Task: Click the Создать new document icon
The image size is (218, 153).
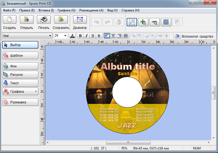Action: [10, 19]
